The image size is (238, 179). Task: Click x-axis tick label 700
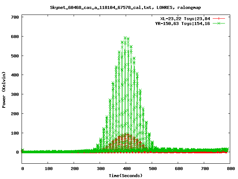point(205,169)
